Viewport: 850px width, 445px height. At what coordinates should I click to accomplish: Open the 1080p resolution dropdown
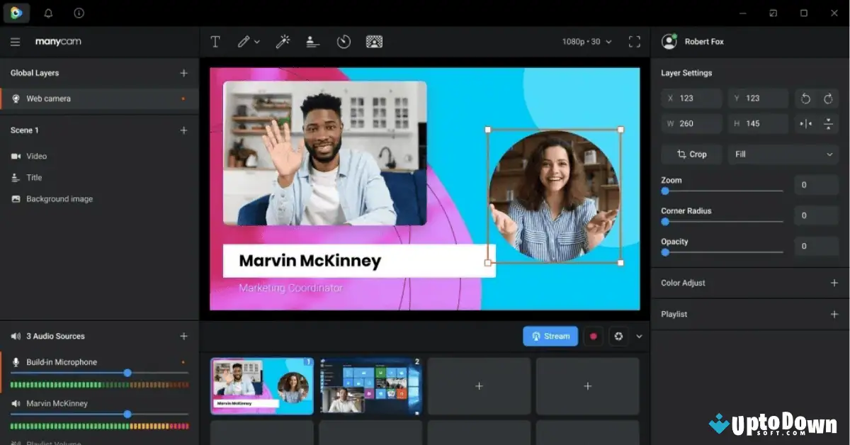click(x=586, y=41)
